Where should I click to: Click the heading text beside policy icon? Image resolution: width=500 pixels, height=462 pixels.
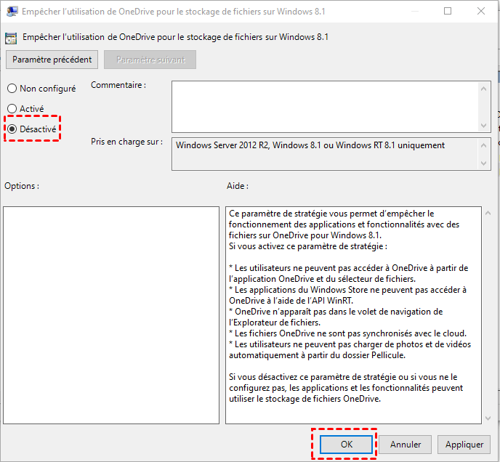point(175,37)
